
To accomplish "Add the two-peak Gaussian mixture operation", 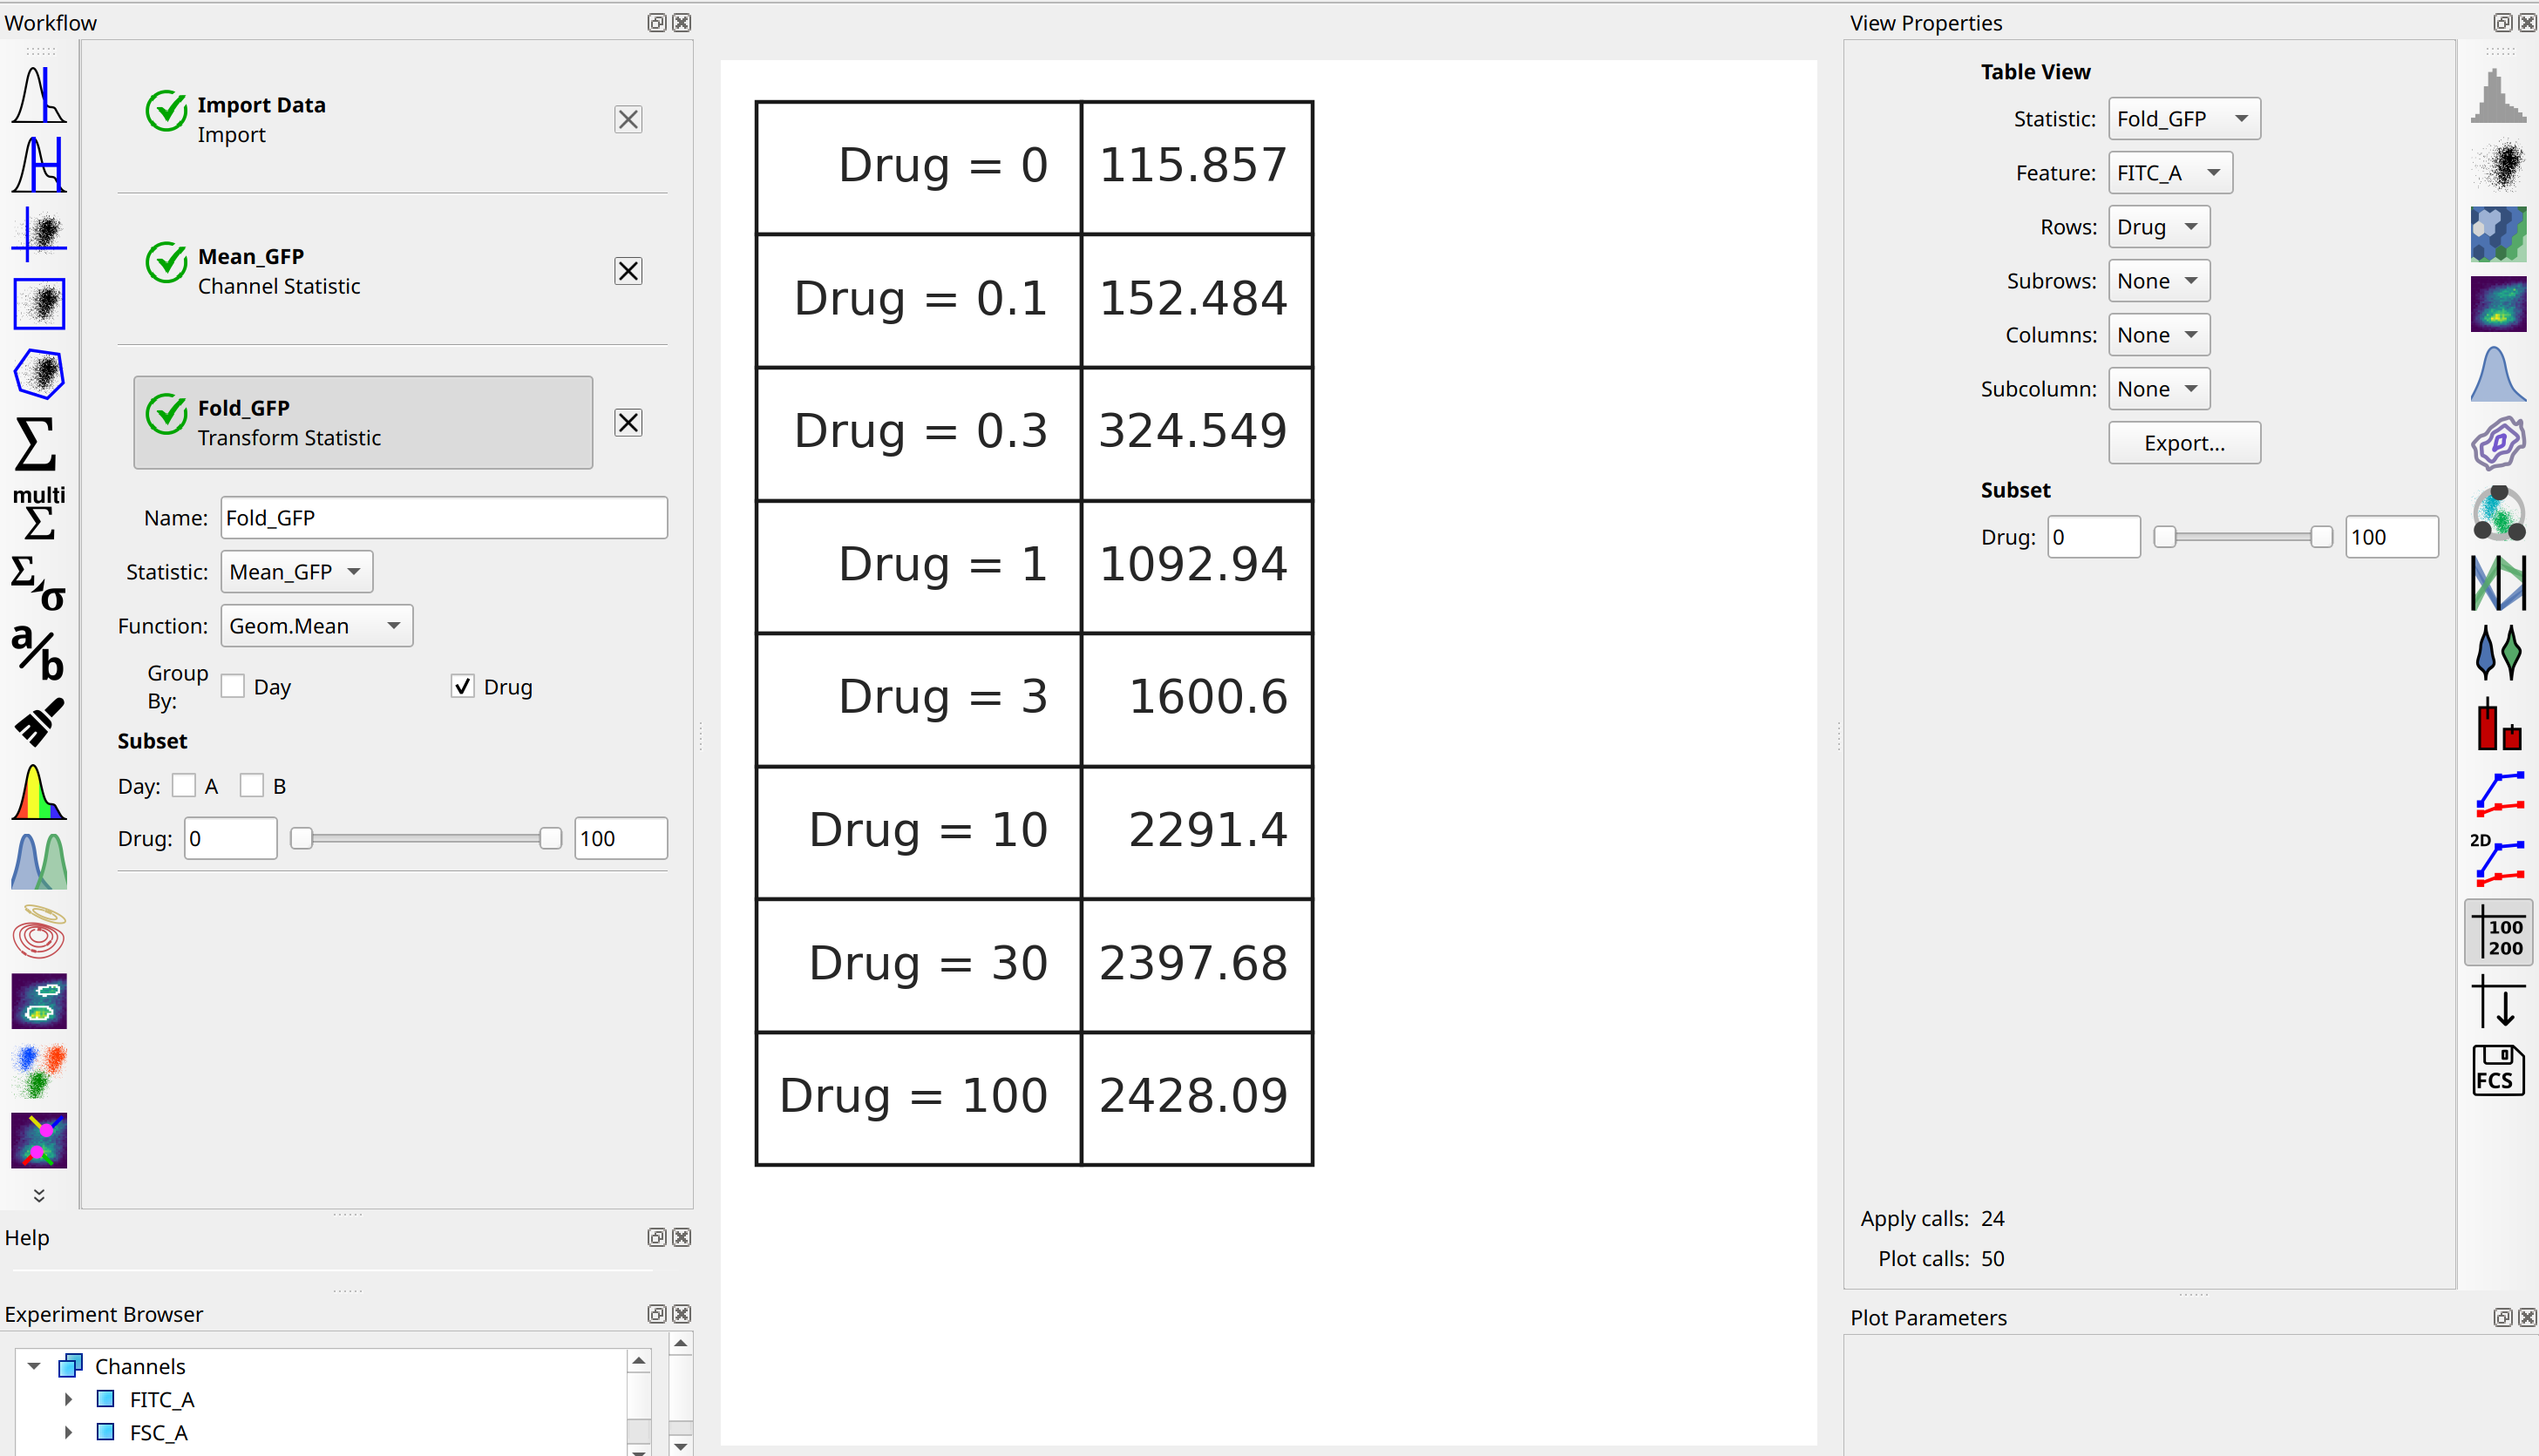I will (39, 862).
